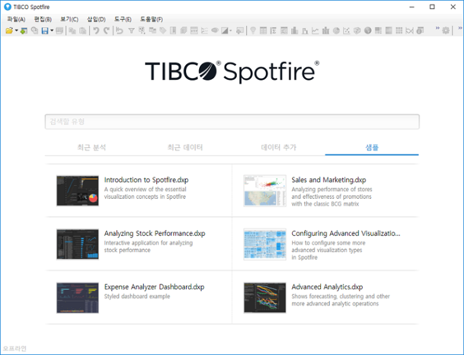Click the Expense Analyzer Dashboard thumbnail
The width and height of the screenshot is (464, 355).
77,297
